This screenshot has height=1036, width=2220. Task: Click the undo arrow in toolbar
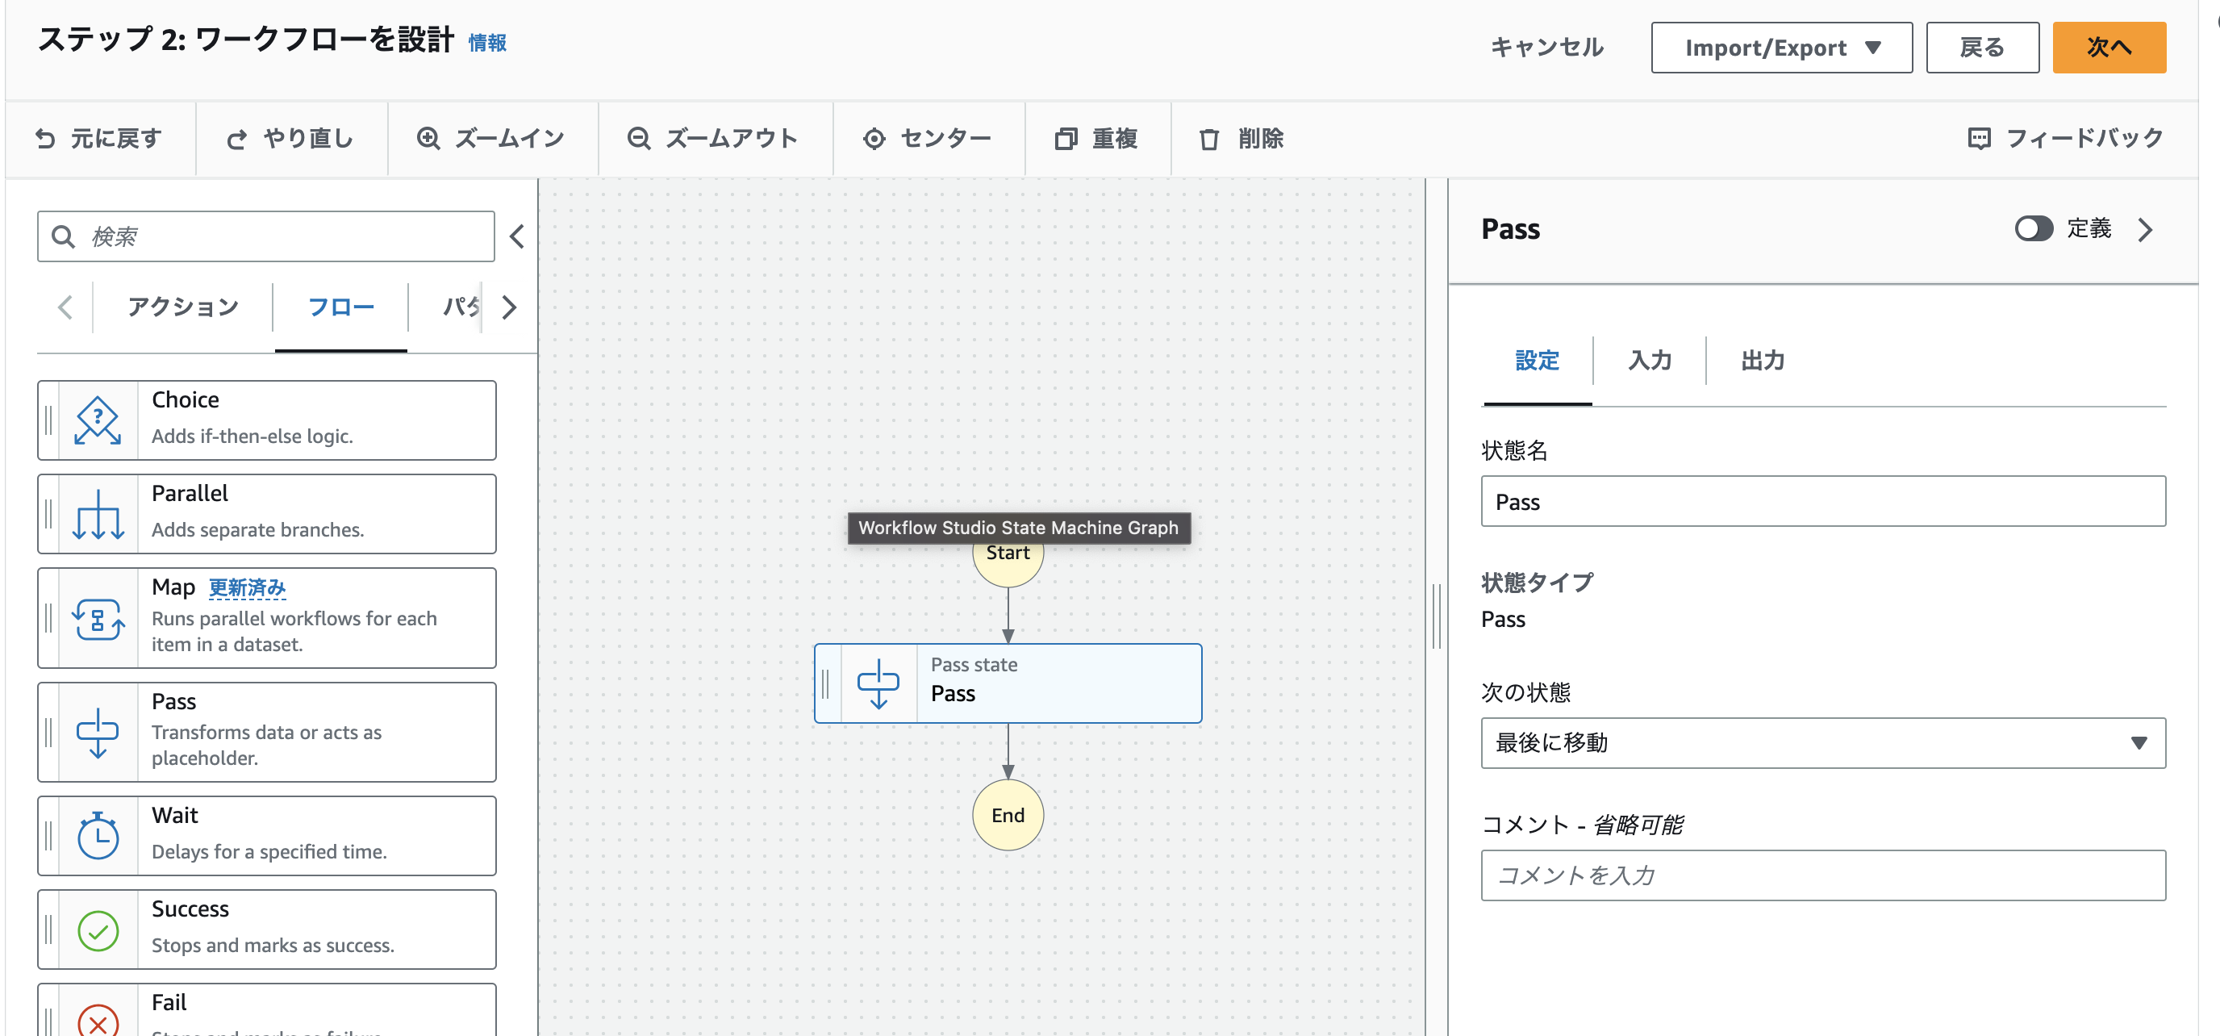[x=46, y=139]
